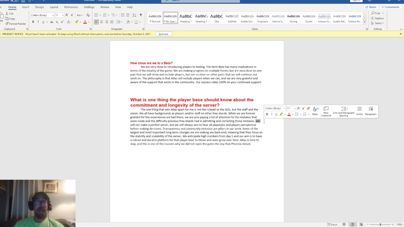
Task: Click the ribbon text highlight color button
Action: (x=76, y=22)
